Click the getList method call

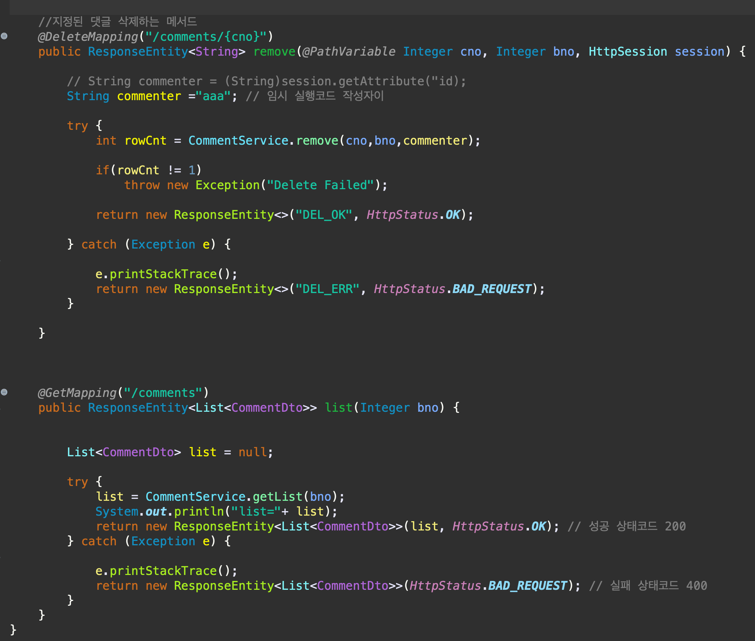(x=278, y=497)
